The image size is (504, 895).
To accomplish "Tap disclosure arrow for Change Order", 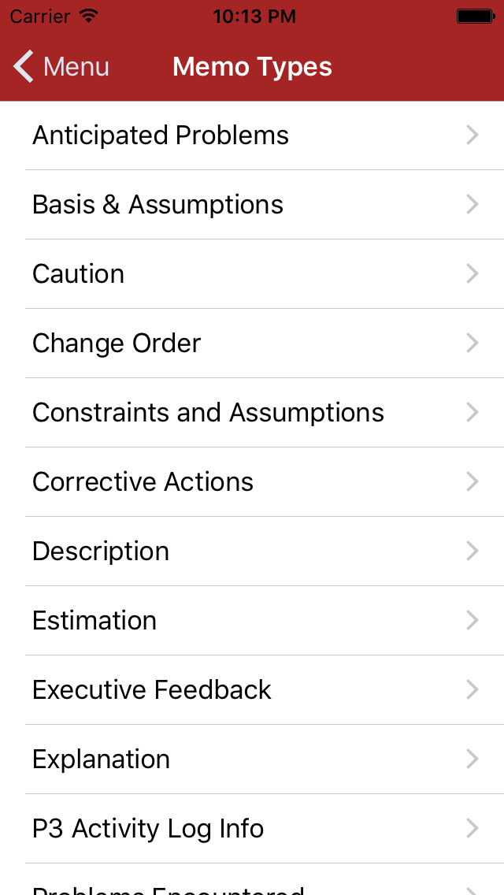I will click(472, 344).
